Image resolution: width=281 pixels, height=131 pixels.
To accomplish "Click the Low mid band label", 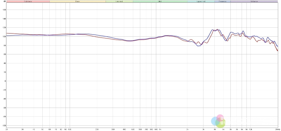I will 119,1.
